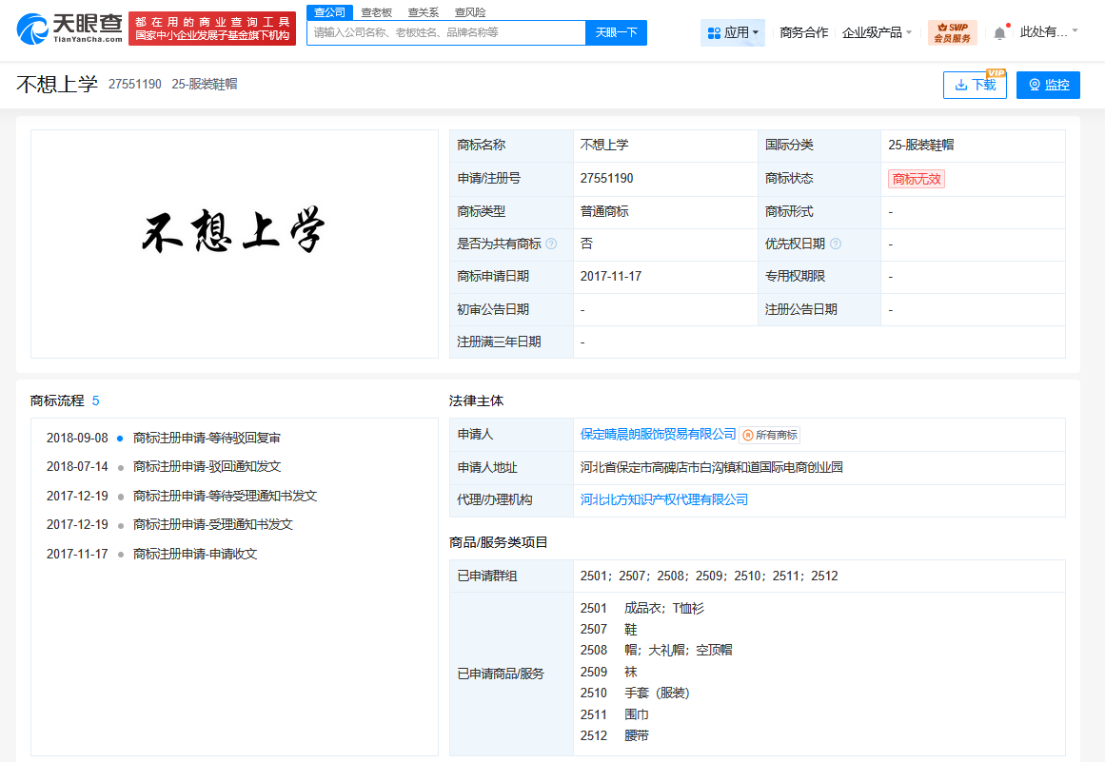The height and width of the screenshot is (762, 1105).
Task: Click the 所有商标 tag
Action: pos(768,433)
